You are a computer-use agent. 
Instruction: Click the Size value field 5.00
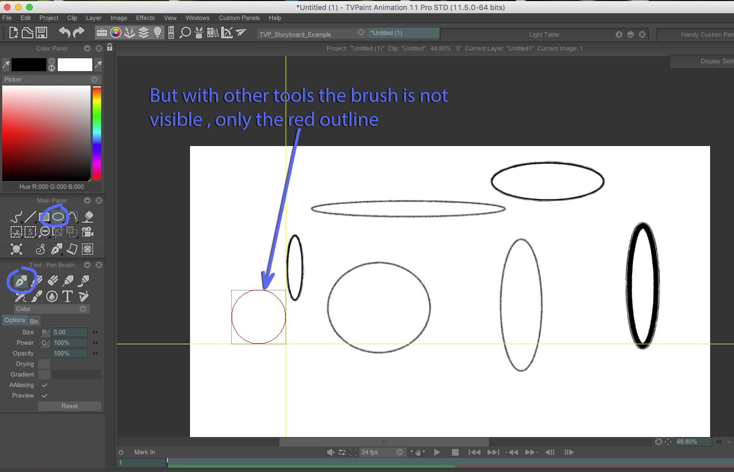69,332
